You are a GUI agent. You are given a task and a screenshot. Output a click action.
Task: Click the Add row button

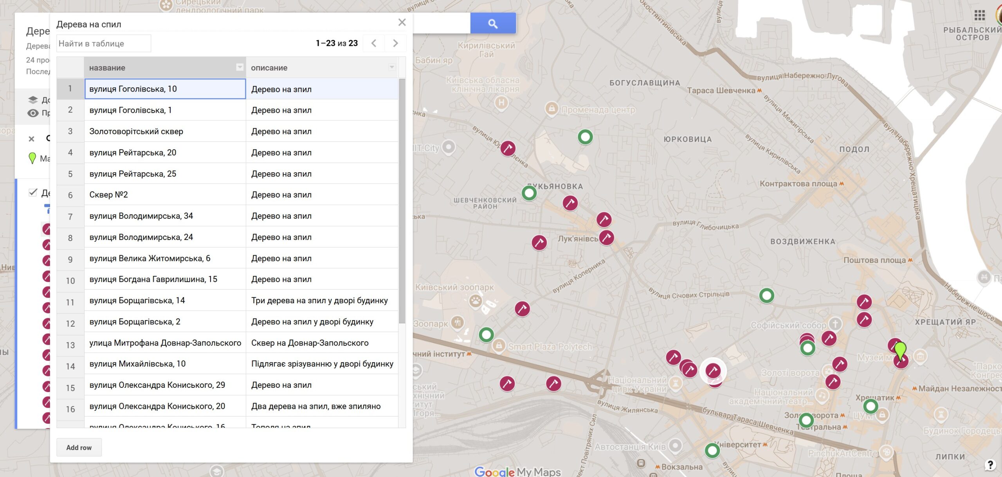click(x=79, y=447)
